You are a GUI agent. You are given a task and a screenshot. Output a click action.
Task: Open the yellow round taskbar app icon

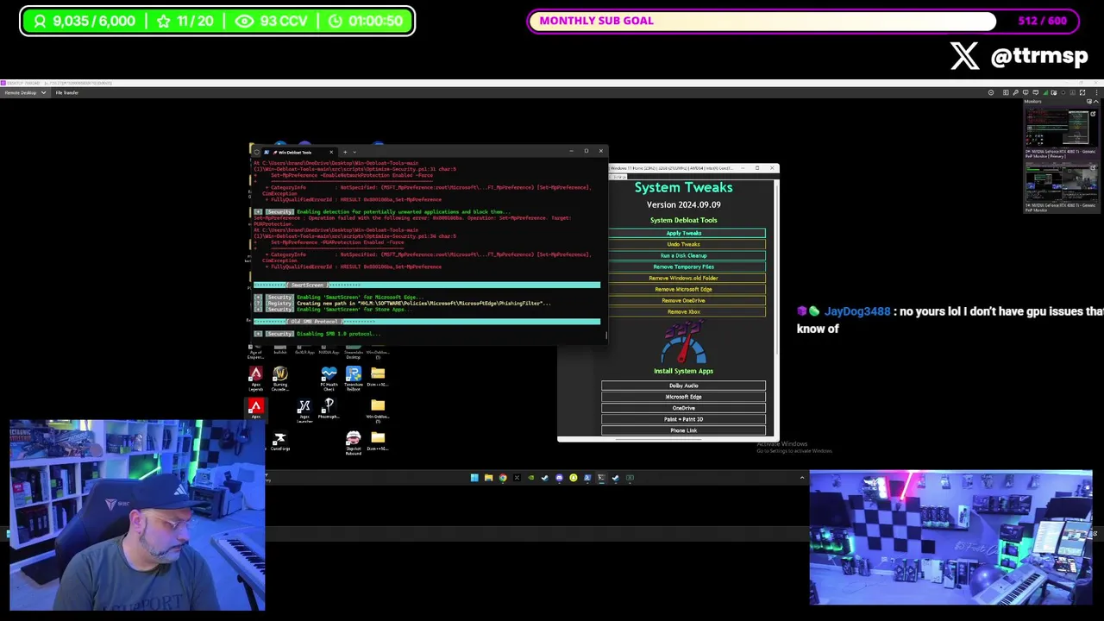574,478
